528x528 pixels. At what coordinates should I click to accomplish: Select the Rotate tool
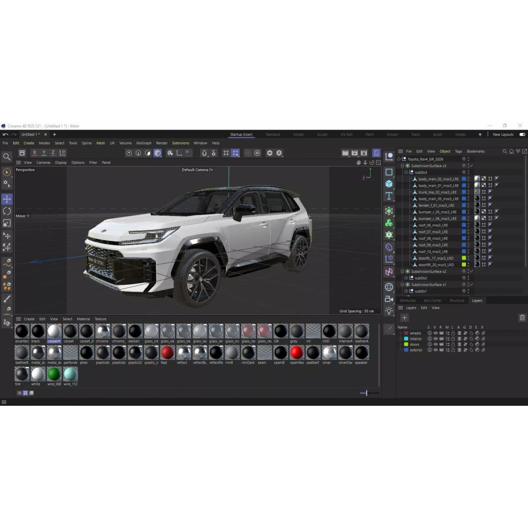coord(7,211)
